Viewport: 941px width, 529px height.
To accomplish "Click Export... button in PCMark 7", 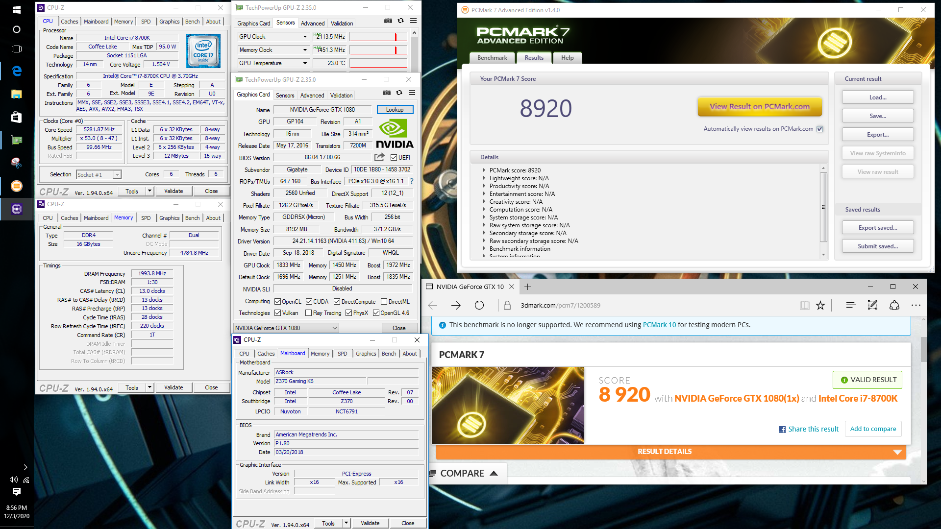I will click(878, 135).
